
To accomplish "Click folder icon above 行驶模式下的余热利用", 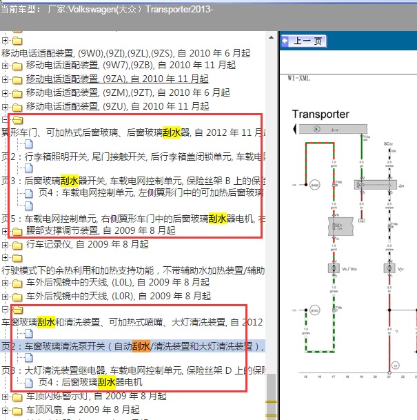I will click(17, 258).
